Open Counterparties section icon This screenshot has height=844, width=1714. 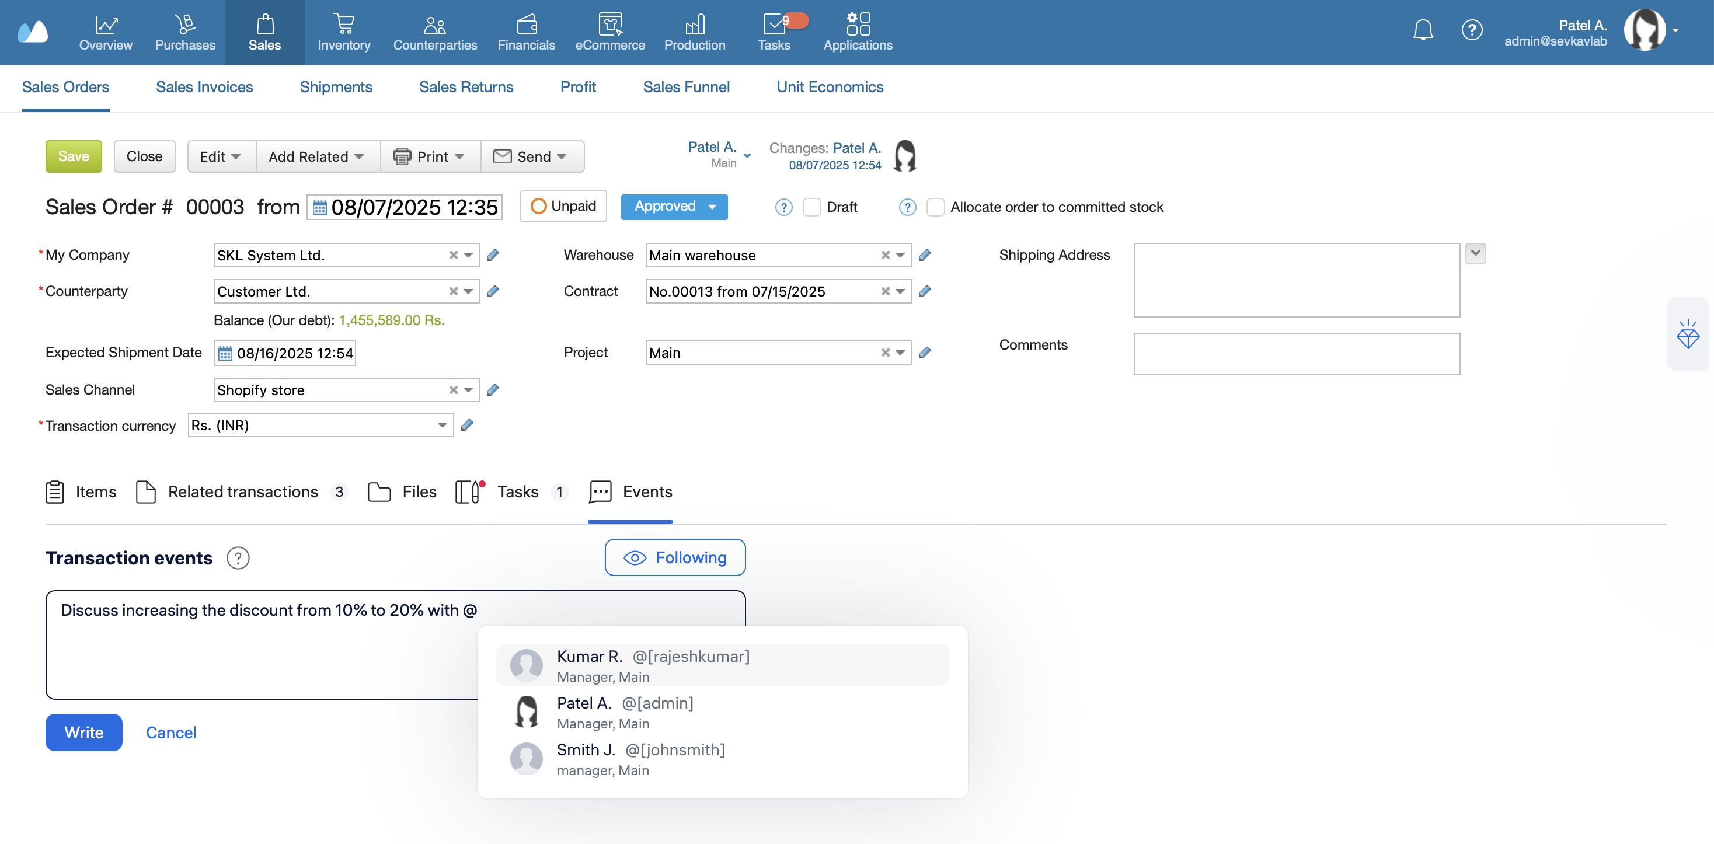pos(434,25)
